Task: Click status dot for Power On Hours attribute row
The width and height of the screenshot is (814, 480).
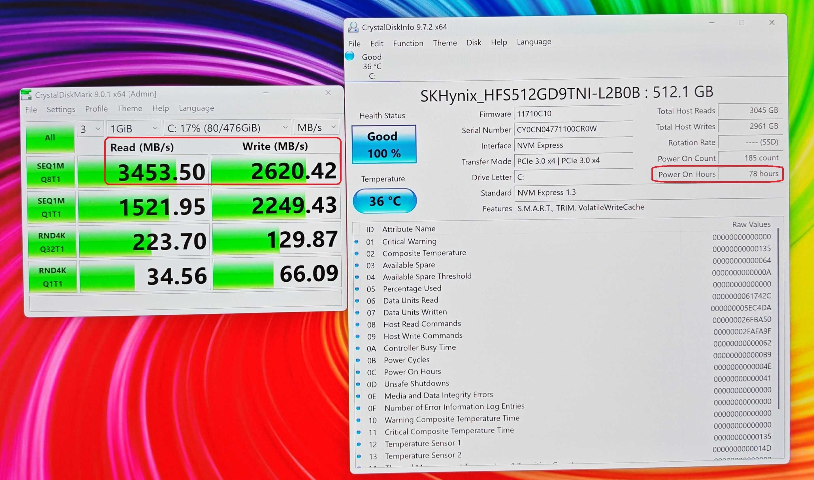Action: (x=358, y=372)
